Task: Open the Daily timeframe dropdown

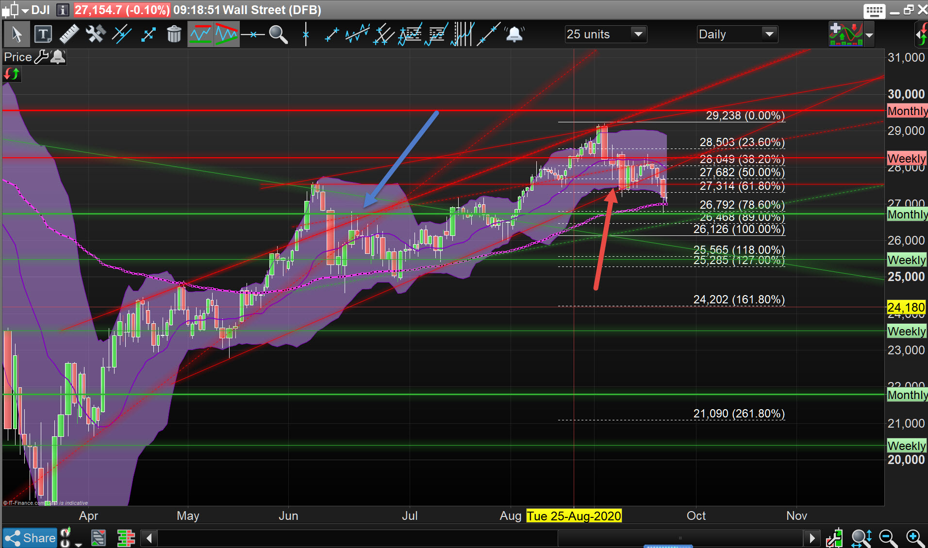Action: [x=737, y=34]
